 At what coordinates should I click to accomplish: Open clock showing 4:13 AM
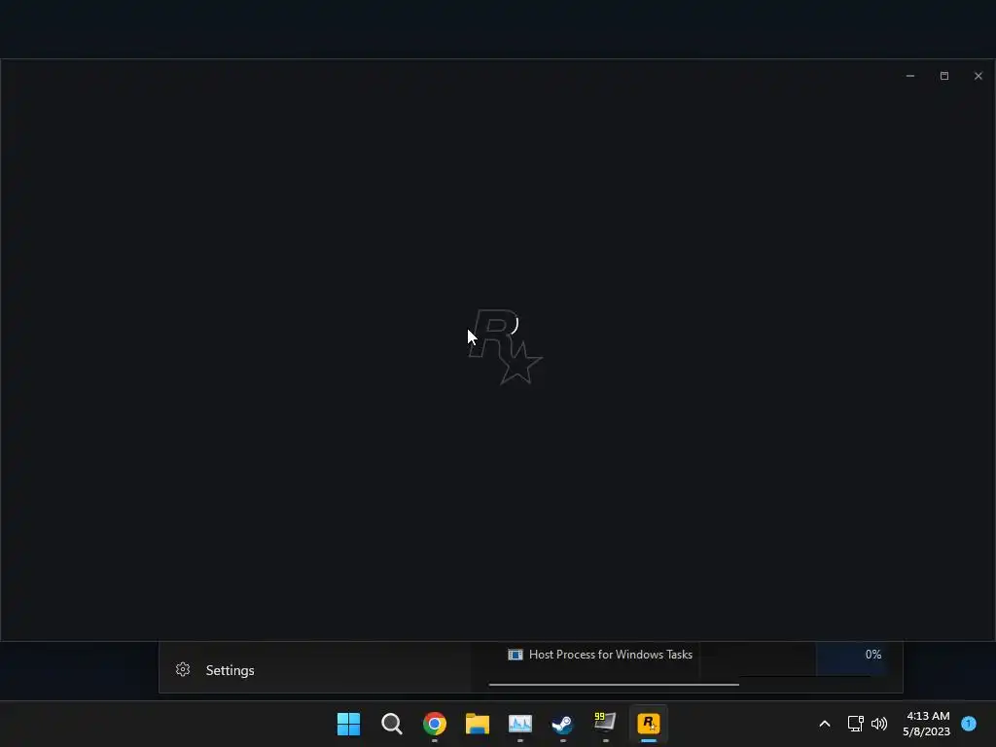click(x=927, y=724)
